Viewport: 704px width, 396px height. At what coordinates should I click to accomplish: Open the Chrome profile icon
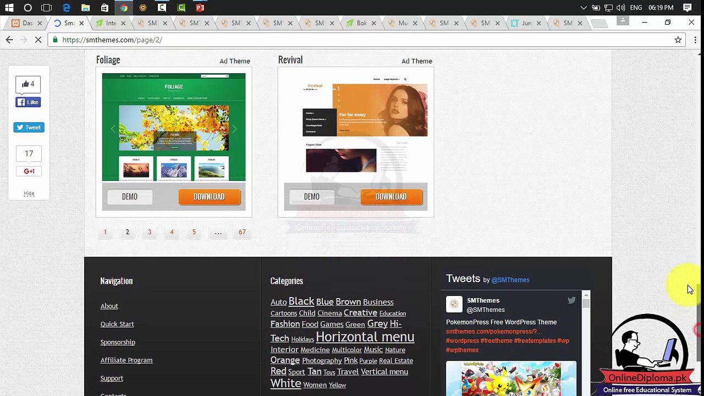623,21
